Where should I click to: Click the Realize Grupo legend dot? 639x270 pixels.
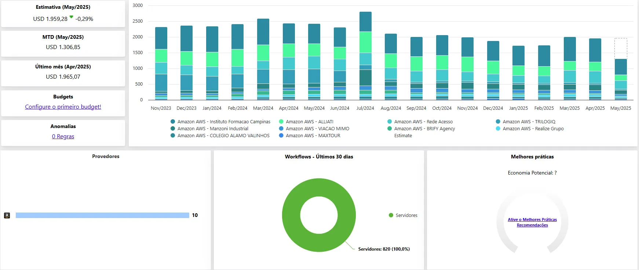pyautogui.click(x=498, y=128)
